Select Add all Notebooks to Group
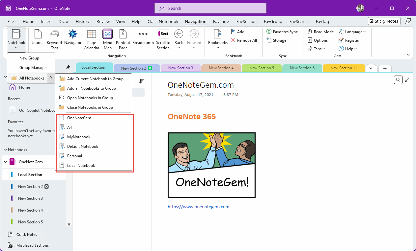Screen dimensions: 416x251 point(94,88)
